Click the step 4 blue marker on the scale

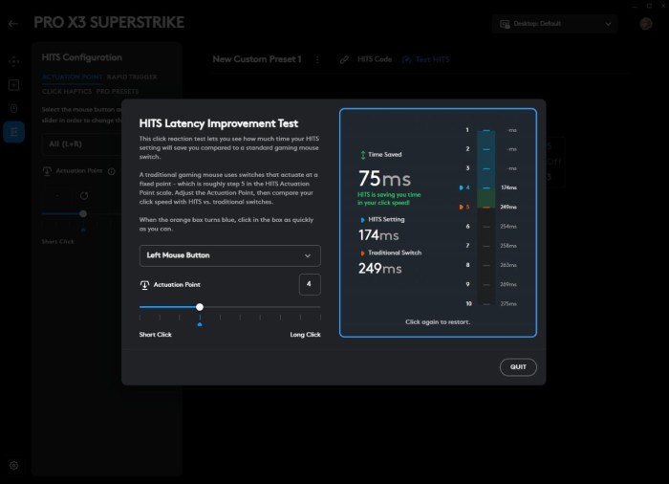coord(462,187)
